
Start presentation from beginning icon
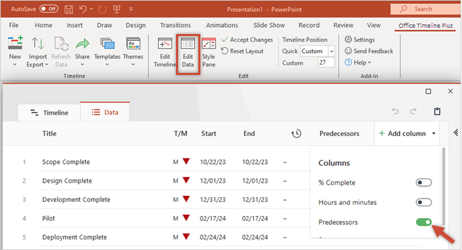point(117,10)
